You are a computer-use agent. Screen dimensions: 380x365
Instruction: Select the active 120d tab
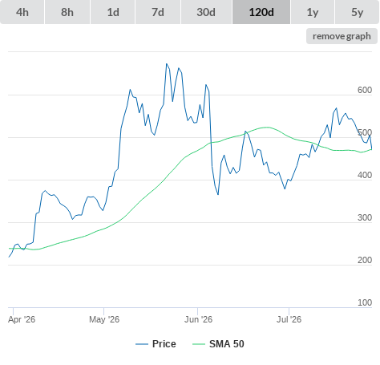coord(261,12)
